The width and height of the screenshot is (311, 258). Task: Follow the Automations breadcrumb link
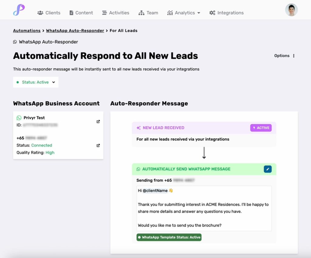27,31
